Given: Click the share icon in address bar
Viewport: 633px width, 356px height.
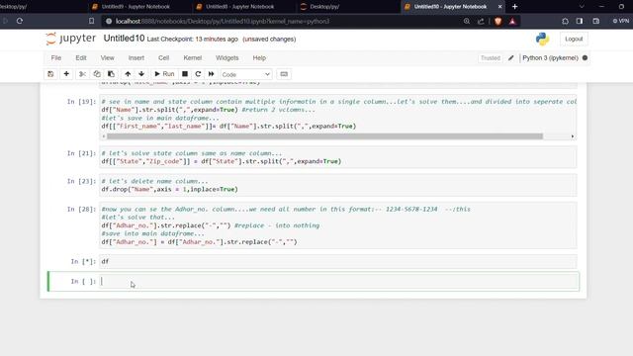Looking at the screenshot, I should (481, 22).
